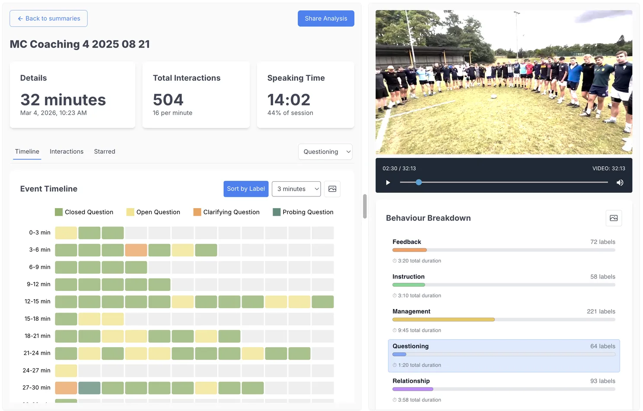Select the Management behaviour row
This screenshot has width=643, height=411.
[x=504, y=320]
